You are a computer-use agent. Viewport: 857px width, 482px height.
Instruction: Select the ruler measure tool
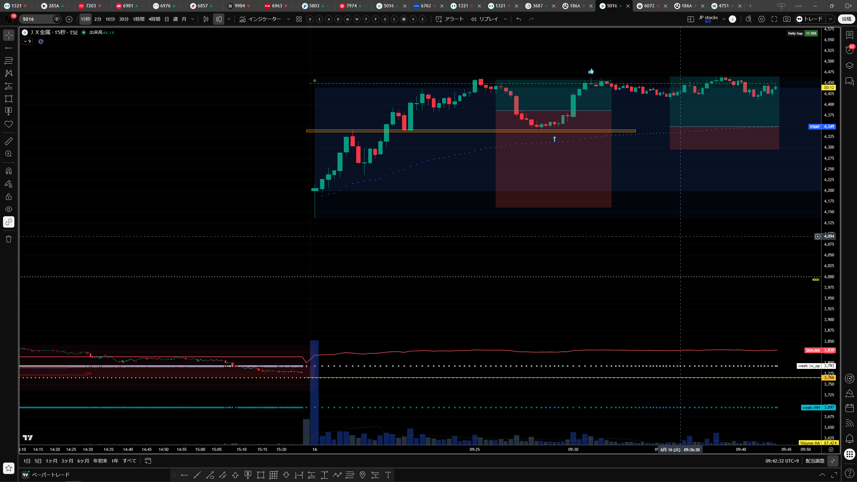click(x=9, y=141)
